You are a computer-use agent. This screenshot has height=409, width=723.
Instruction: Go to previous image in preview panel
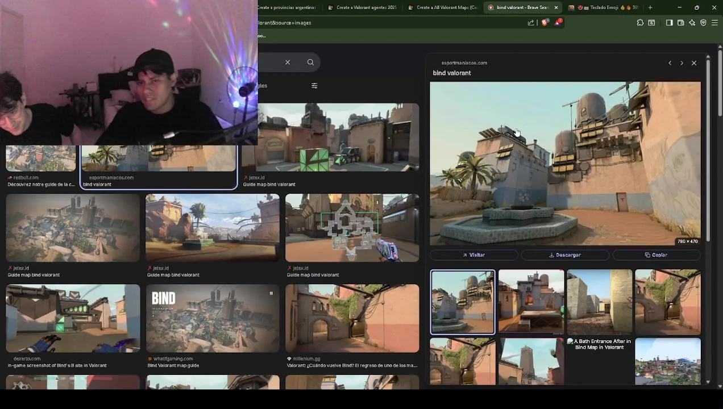pos(670,63)
